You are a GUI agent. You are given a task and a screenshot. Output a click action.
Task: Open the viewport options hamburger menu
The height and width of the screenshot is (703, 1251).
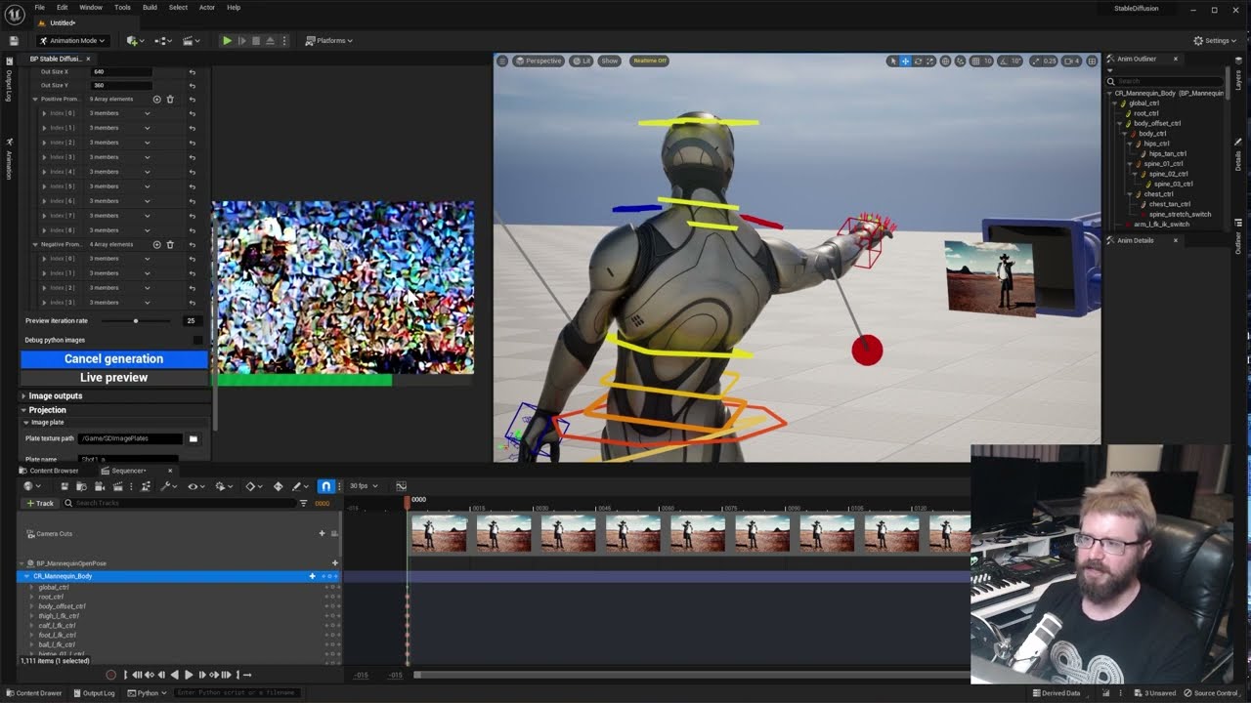tap(502, 61)
